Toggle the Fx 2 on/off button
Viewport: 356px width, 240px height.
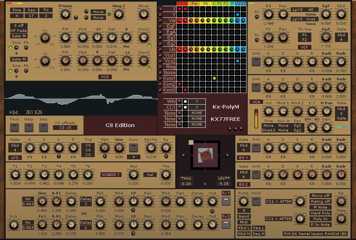pyautogui.click(x=226, y=224)
